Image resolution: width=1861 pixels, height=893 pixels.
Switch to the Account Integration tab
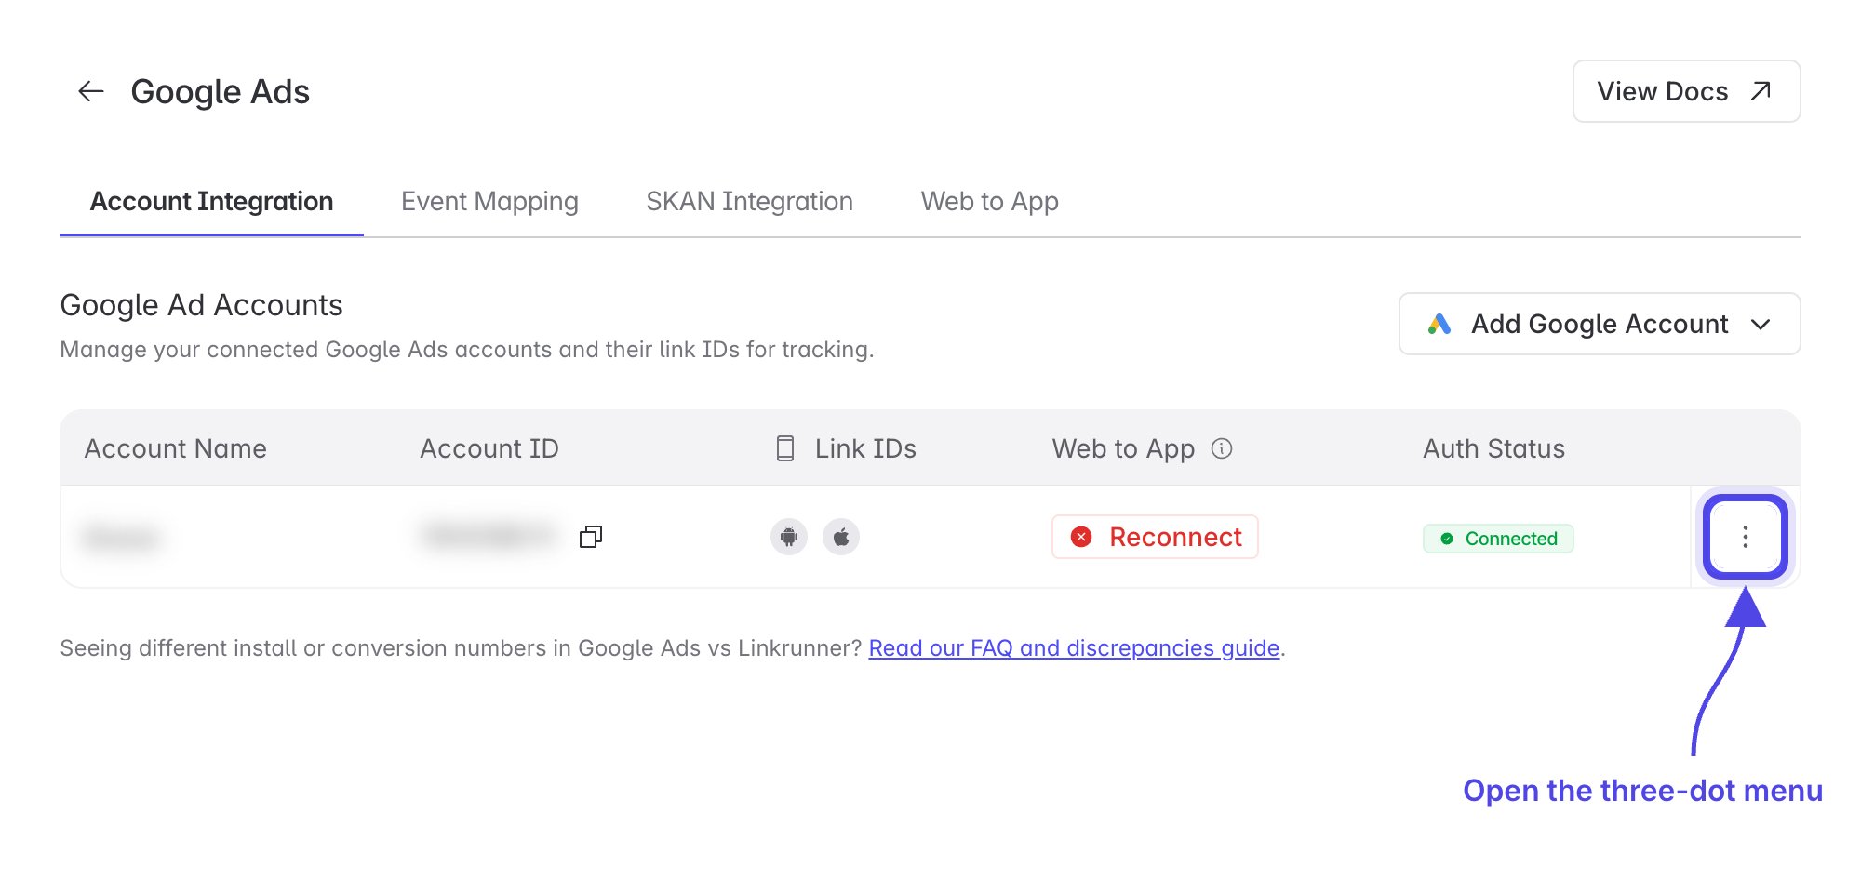pos(211,201)
